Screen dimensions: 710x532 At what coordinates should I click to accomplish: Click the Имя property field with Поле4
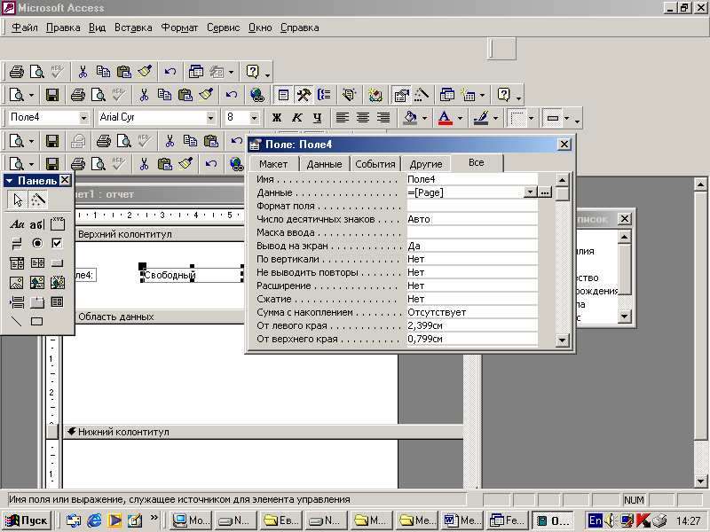(472, 179)
